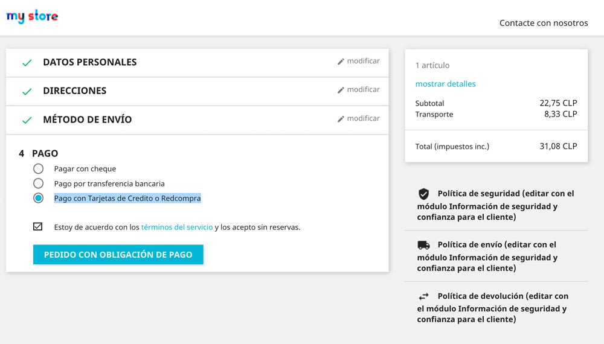Open the Pago step heading

[x=45, y=153]
